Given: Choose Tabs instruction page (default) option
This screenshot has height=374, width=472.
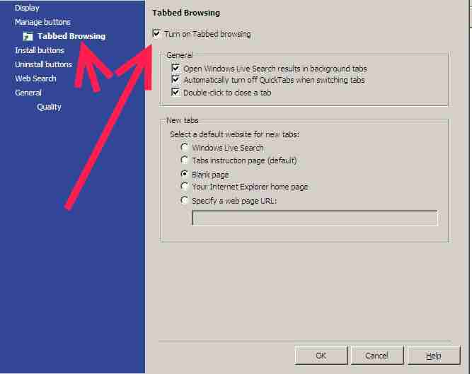Looking at the screenshot, I should point(185,160).
